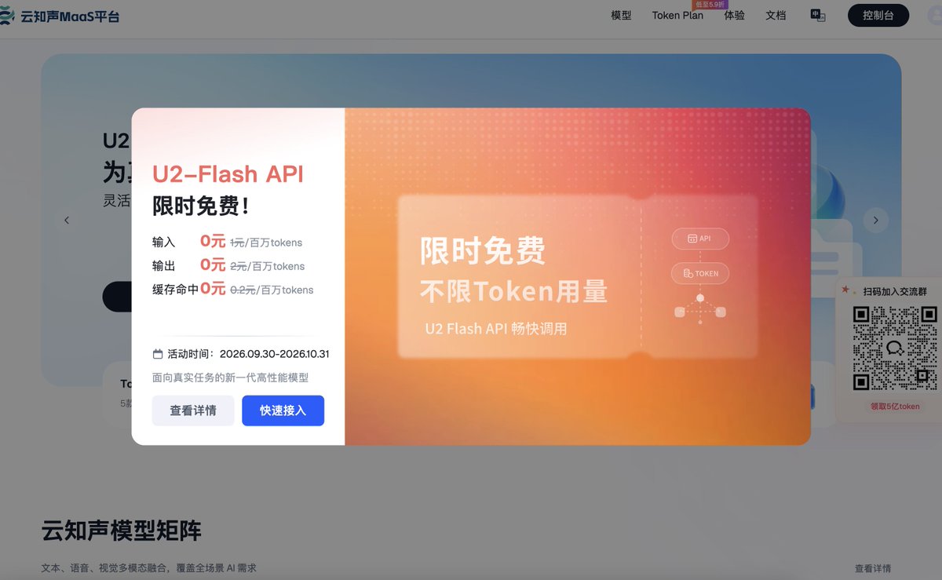Open the 文档 menu item

[776, 16]
